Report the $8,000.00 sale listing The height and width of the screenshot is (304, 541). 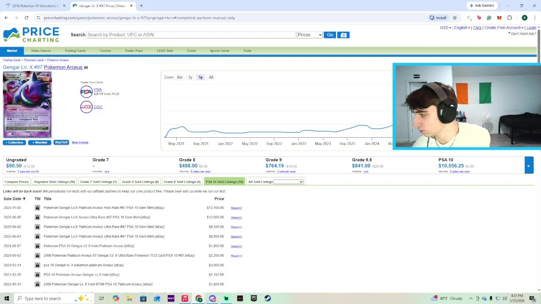tap(236, 237)
